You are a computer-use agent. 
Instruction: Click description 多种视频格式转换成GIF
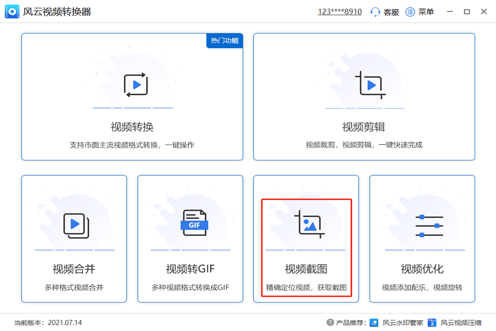(191, 287)
